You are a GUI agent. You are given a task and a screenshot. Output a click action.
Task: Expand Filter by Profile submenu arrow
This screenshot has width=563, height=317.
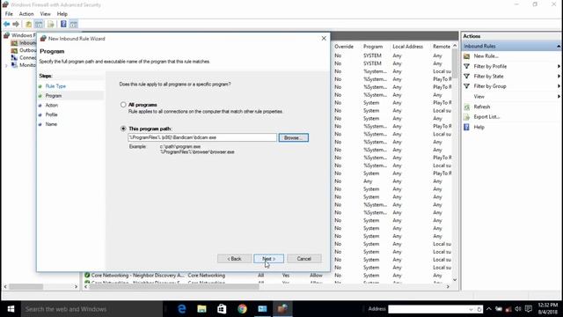pyautogui.click(x=559, y=66)
